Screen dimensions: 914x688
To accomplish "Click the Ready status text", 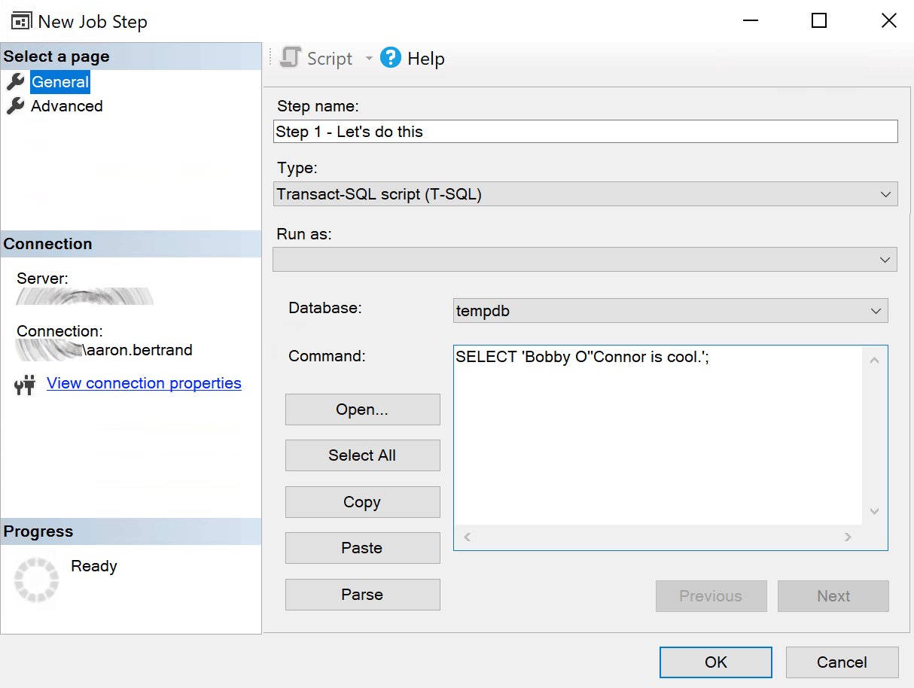I will pos(94,566).
